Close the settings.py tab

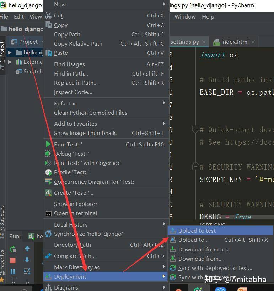tap(204, 42)
